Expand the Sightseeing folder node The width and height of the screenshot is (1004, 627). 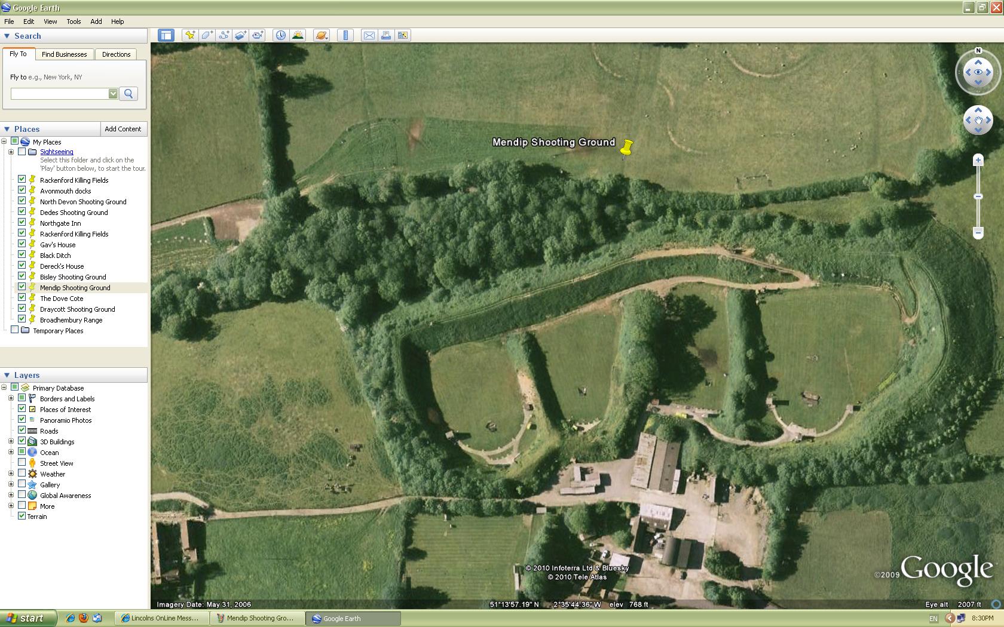click(x=11, y=152)
